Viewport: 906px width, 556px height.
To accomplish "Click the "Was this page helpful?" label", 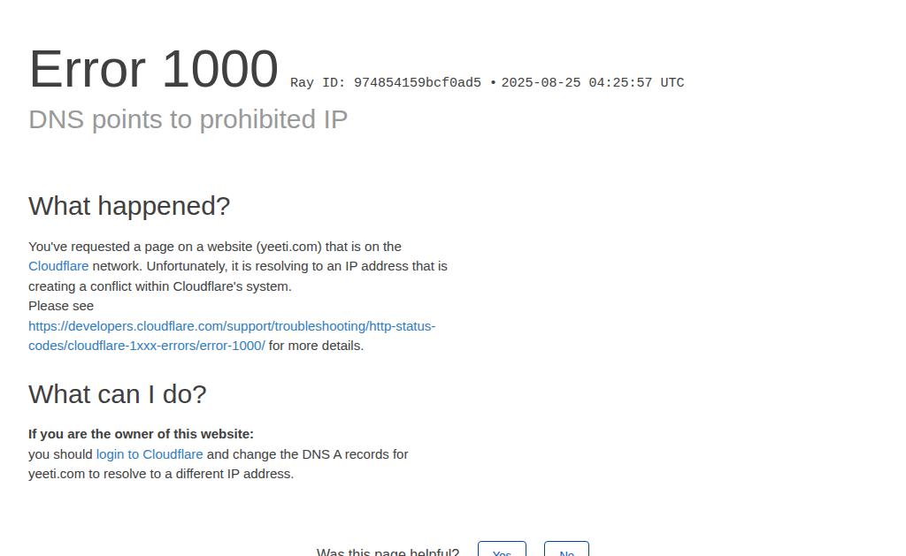I will click(x=388, y=552).
